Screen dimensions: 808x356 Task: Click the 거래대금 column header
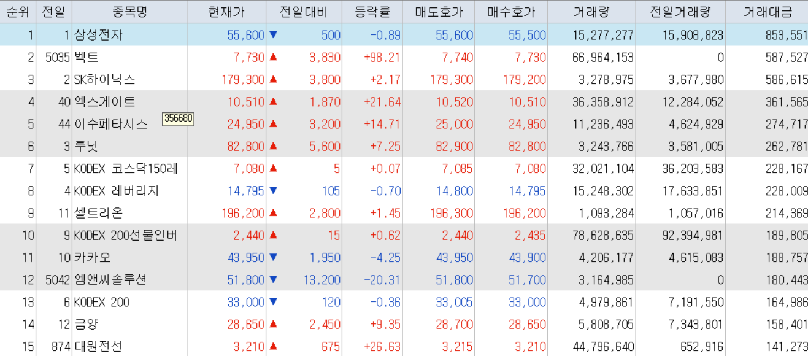coord(767,12)
